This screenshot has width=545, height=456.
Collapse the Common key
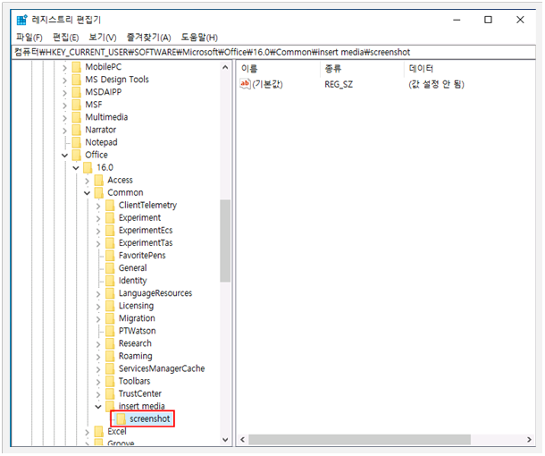87,193
